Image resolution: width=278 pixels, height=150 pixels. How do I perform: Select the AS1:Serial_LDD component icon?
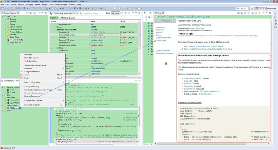click(x=8, y=108)
